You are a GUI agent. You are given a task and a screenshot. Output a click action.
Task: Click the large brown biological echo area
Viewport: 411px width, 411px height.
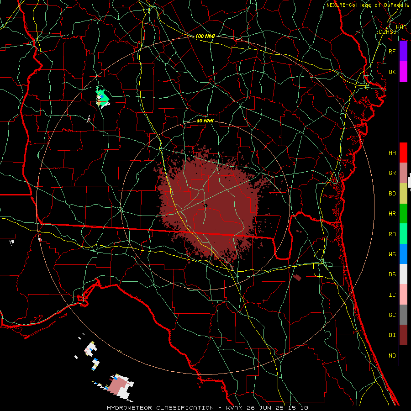point(210,206)
